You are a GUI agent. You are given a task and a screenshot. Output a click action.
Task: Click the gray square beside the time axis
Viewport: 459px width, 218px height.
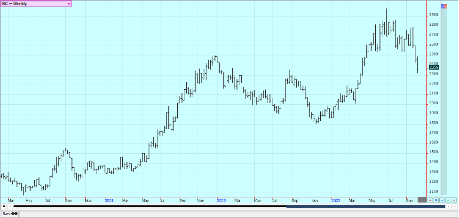pos(422,200)
